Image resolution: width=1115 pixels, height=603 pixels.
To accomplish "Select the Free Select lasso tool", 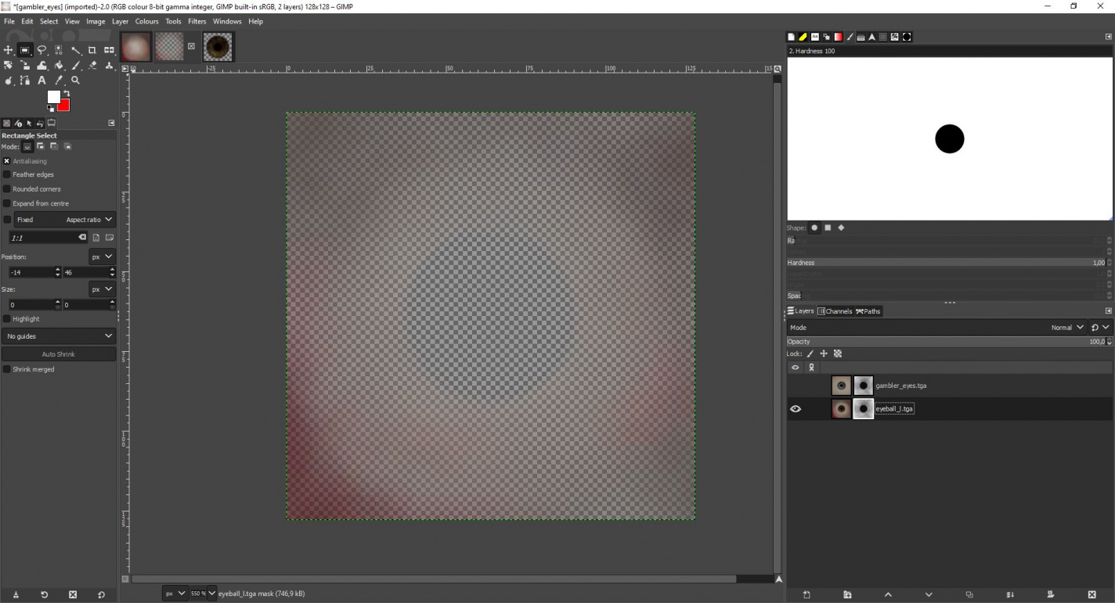I will pos(42,50).
